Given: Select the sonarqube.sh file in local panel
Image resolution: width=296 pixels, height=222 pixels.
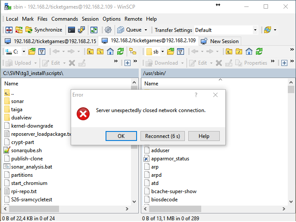Looking at the screenshot, I should [x=26, y=150].
